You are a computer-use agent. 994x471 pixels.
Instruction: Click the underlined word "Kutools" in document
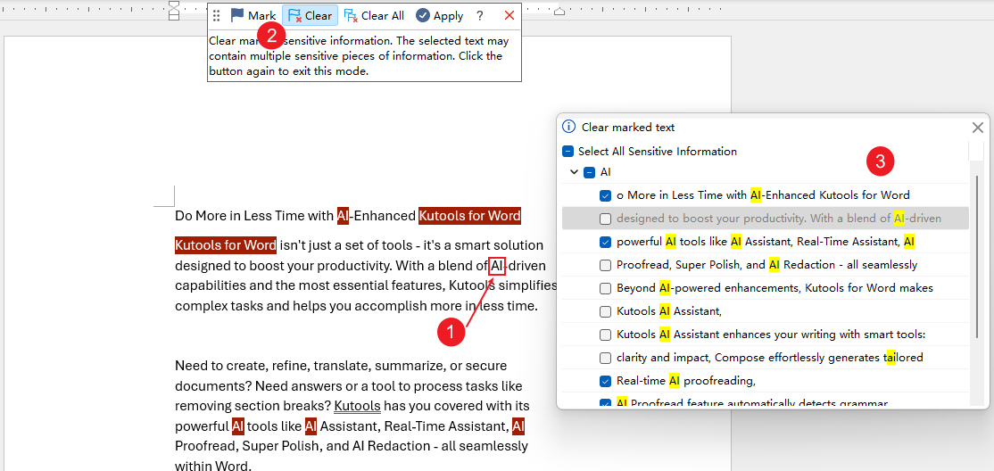pyautogui.click(x=358, y=406)
